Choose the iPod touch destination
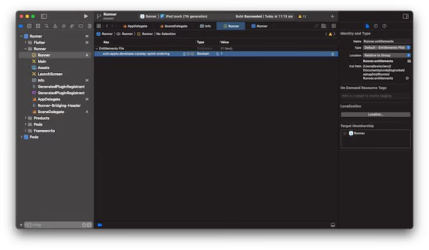429x250 pixels. point(184,16)
